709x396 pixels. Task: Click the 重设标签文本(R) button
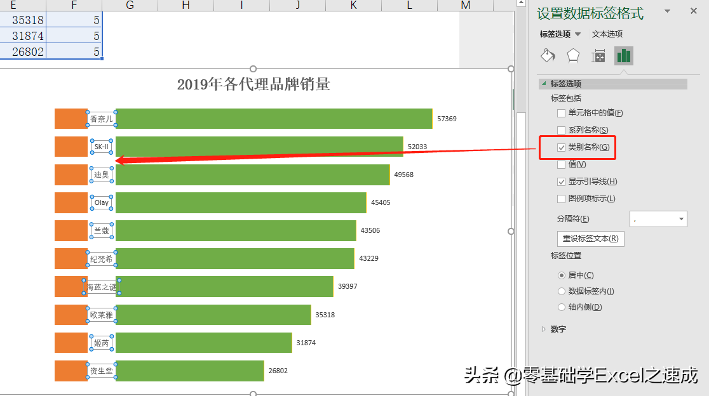coord(591,239)
